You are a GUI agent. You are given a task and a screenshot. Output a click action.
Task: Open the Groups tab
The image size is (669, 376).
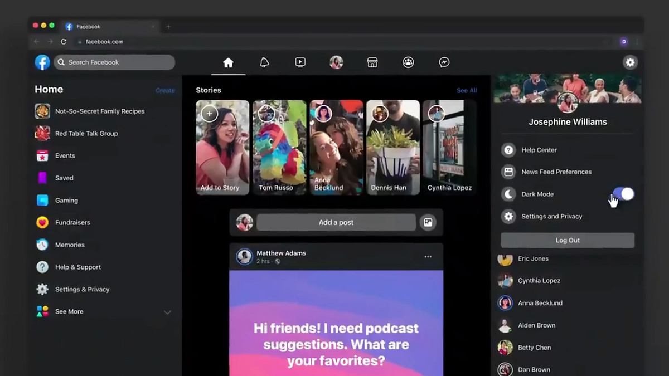click(408, 62)
